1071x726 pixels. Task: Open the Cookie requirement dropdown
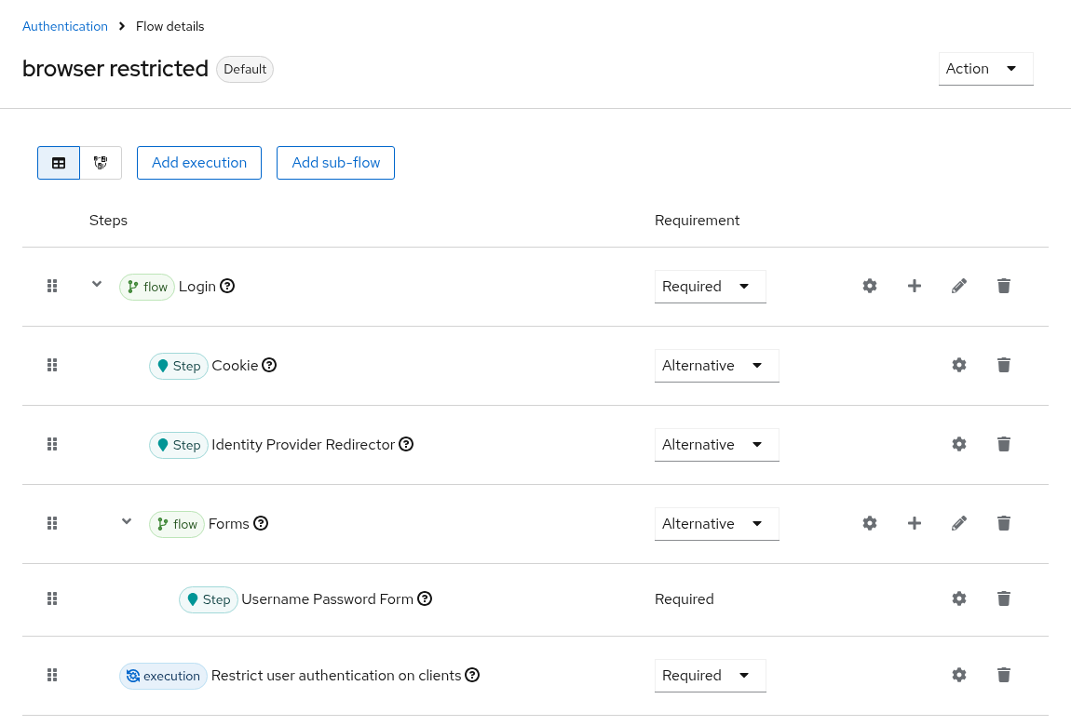[717, 366]
